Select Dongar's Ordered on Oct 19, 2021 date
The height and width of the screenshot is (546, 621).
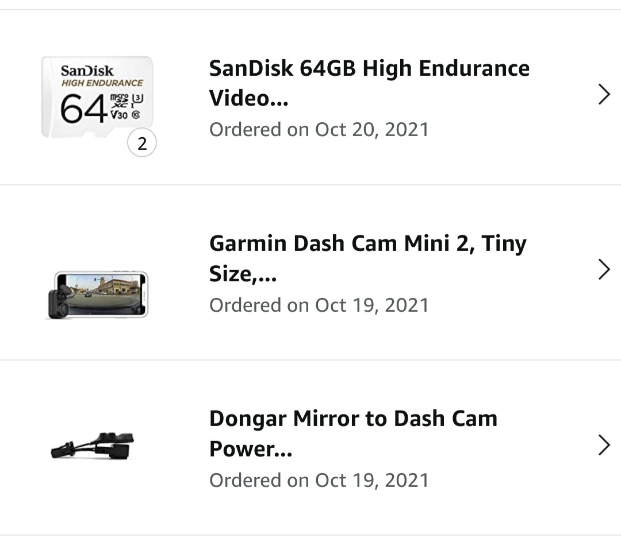[x=319, y=481]
